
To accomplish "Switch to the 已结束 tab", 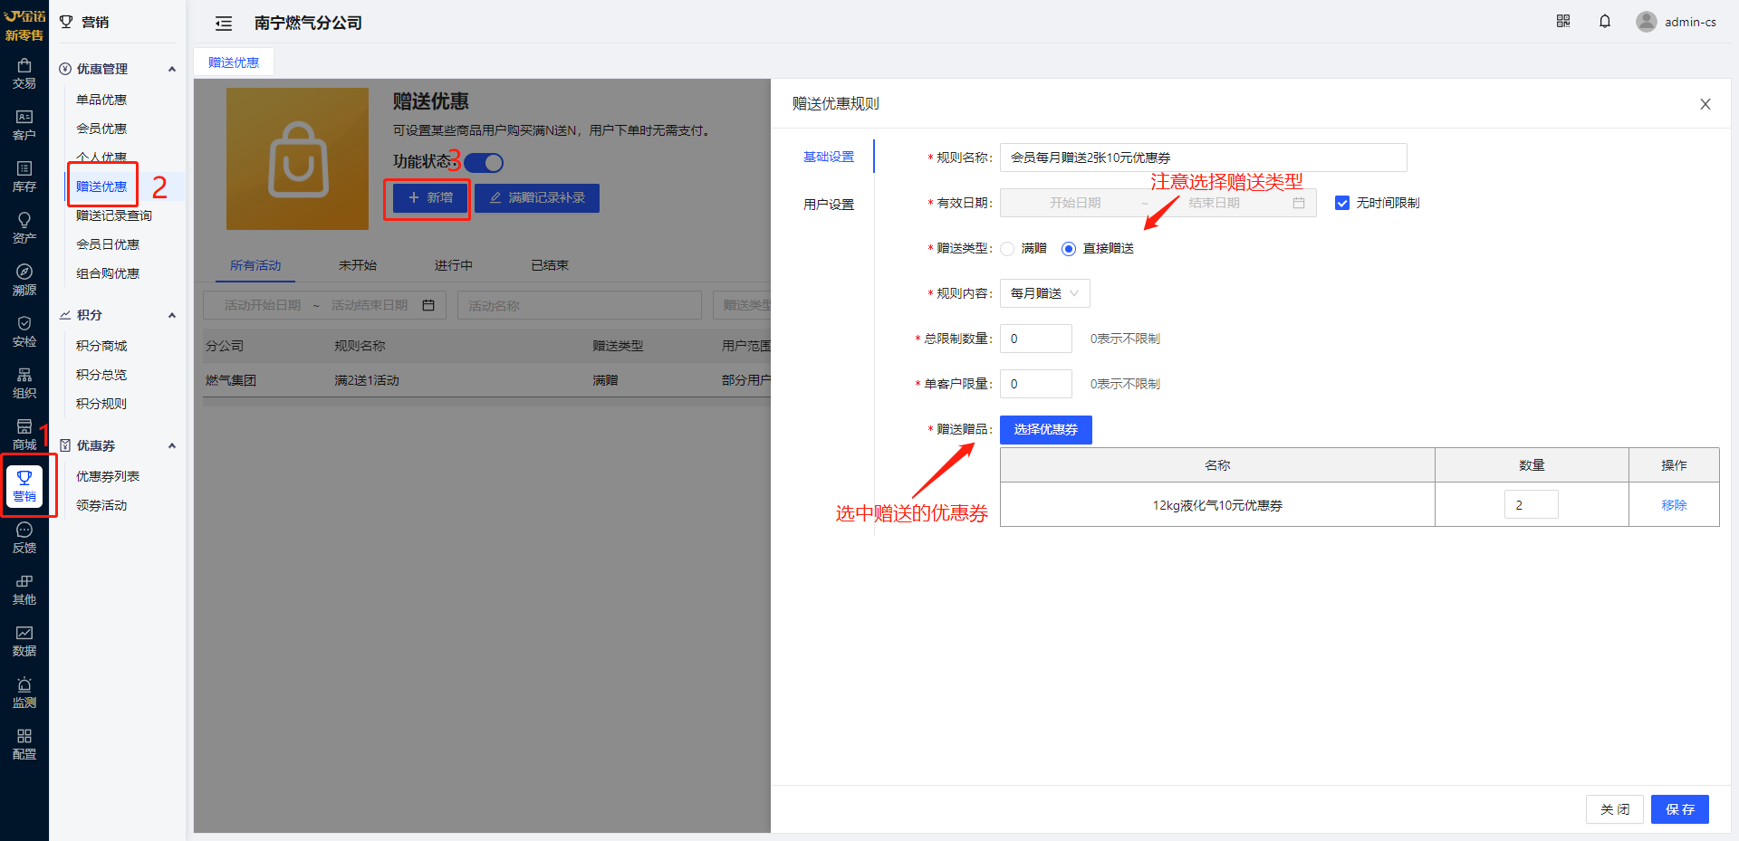I will coord(550,265).
